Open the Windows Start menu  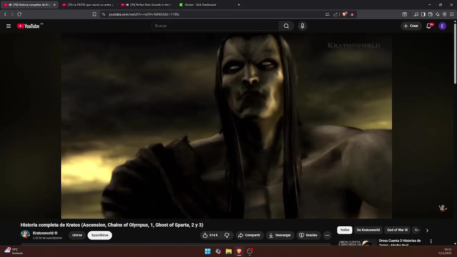click(x=207, y=251)
